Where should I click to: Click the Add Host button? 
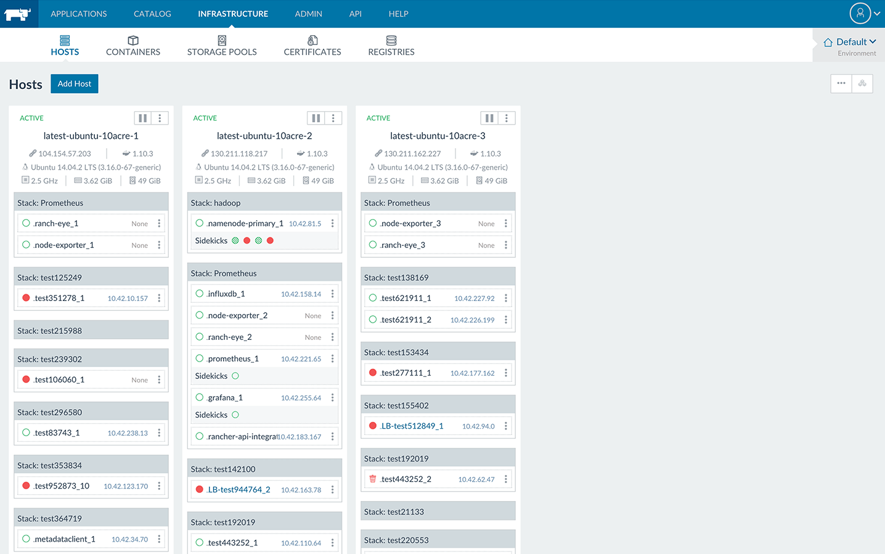tap(75, 84)
